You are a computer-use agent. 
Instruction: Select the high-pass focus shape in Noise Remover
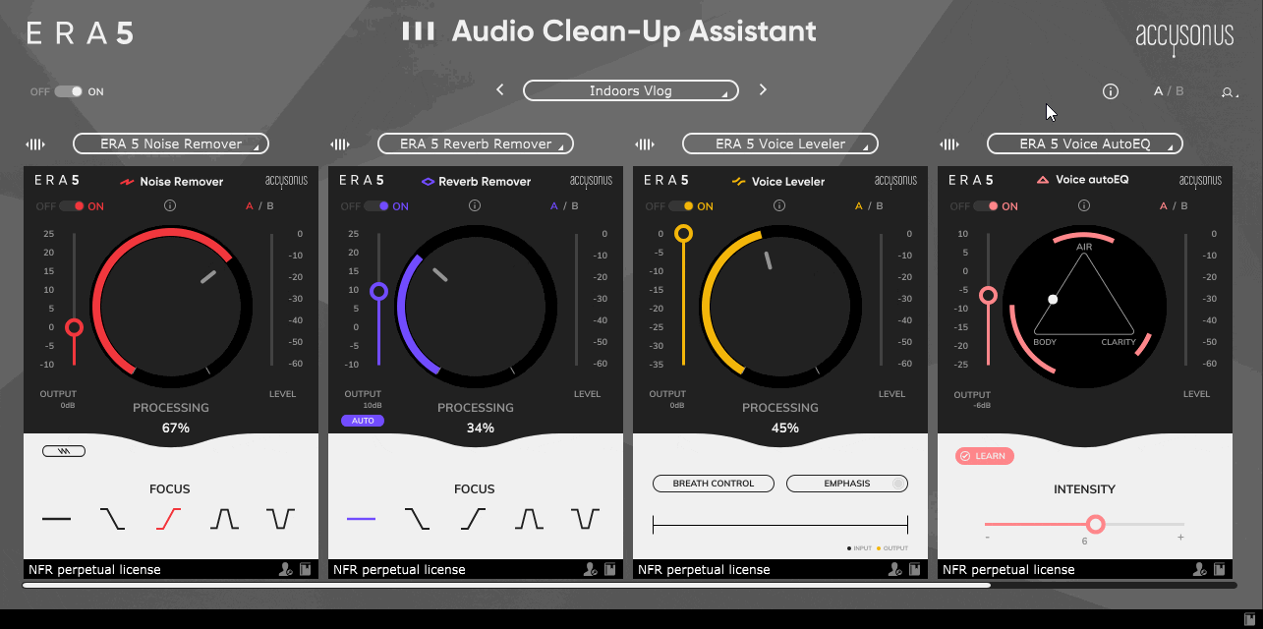(168, 518)
